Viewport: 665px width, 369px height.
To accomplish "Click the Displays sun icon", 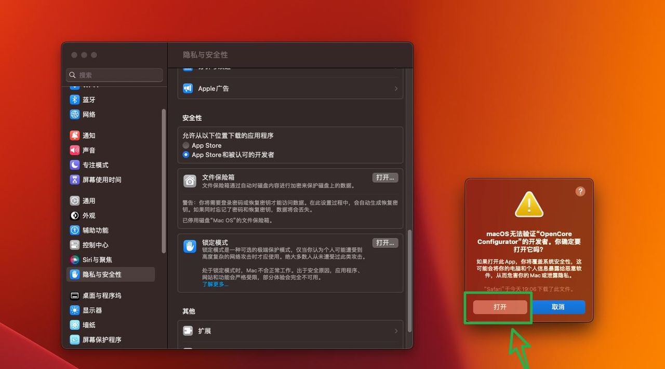I will click(75, 310).
